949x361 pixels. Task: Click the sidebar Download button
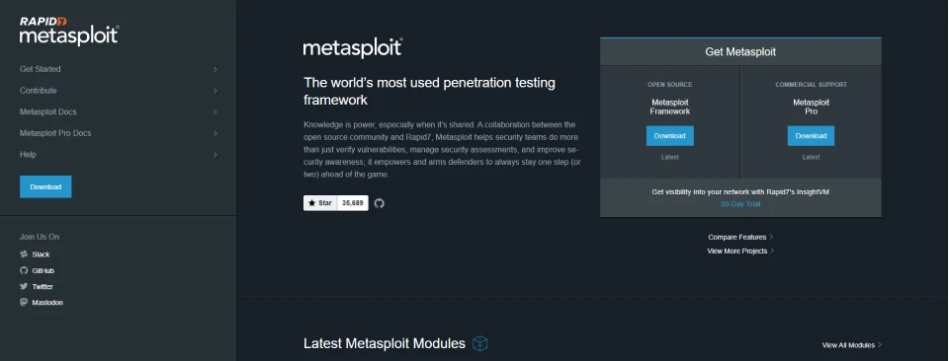[x=45, y=186]
